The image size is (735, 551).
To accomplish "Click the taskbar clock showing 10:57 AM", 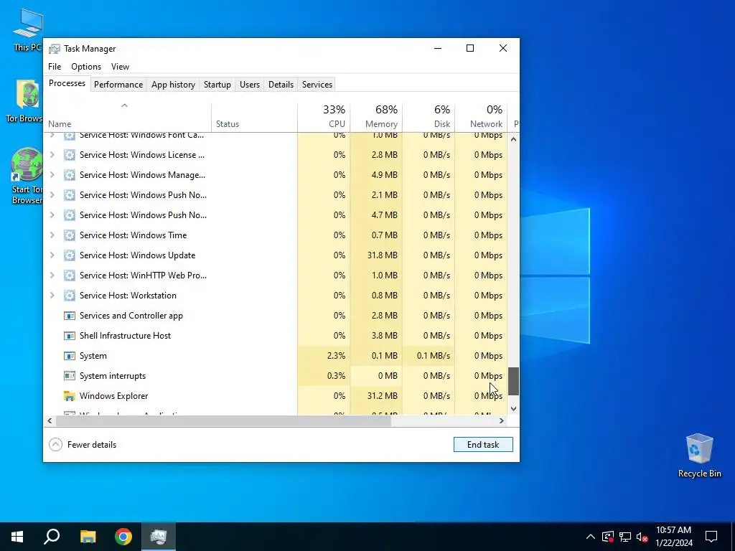I will point(673,537).
